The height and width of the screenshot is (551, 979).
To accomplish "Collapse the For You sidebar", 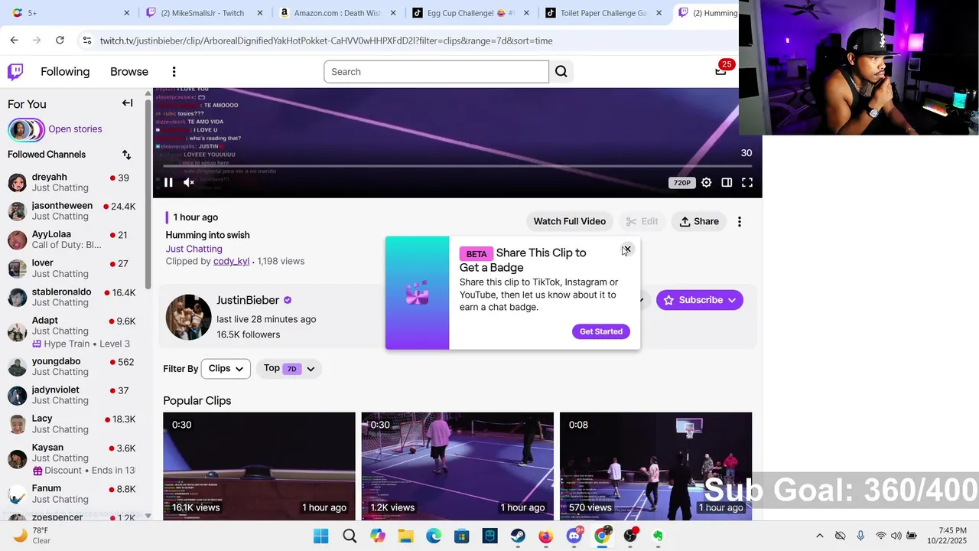I will (x=128, y=103).
